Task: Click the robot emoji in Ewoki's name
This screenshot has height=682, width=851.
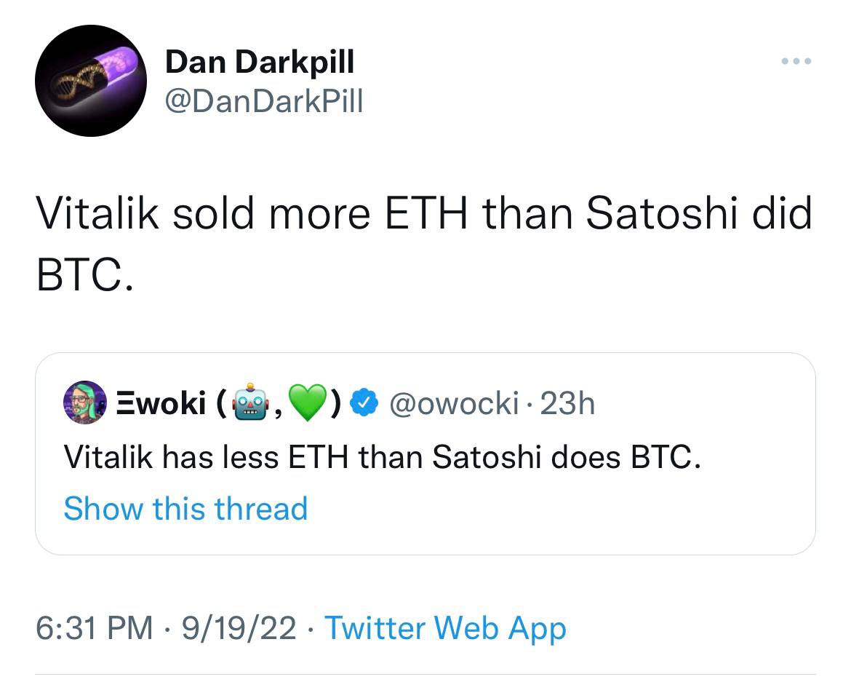Action: pos(250,403)
